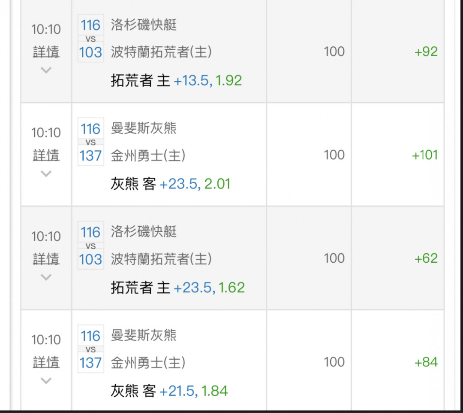Expand the chevron under the 1.62 odds row
The image size is (463, 413).
tap(46, 277)
